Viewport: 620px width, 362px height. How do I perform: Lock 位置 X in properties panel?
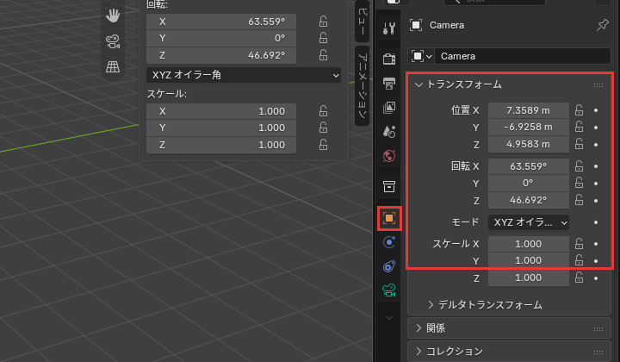[579, 110]
